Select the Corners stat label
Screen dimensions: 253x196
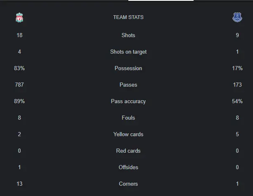tap(128, 184)
